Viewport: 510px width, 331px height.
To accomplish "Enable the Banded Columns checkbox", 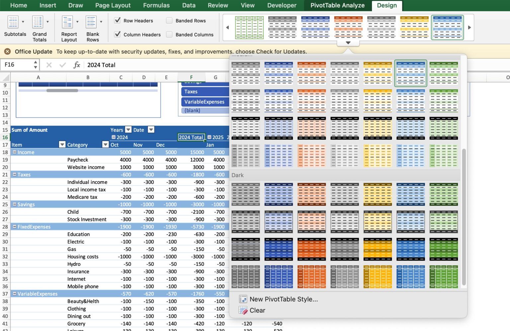I will (x=169, y=34).
